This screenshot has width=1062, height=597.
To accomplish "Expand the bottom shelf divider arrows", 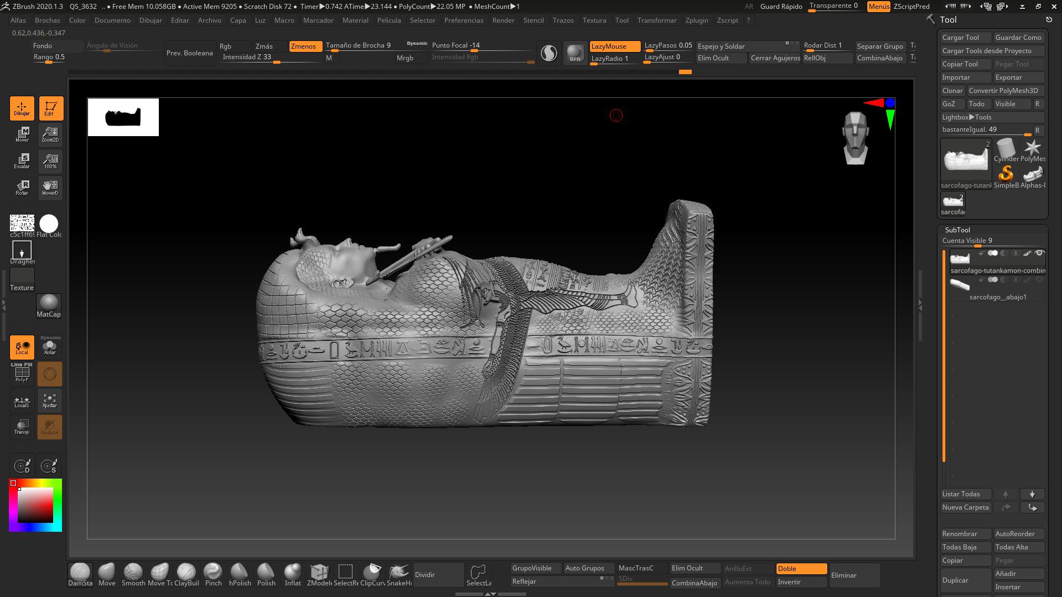I will click(x=490, y=594).
